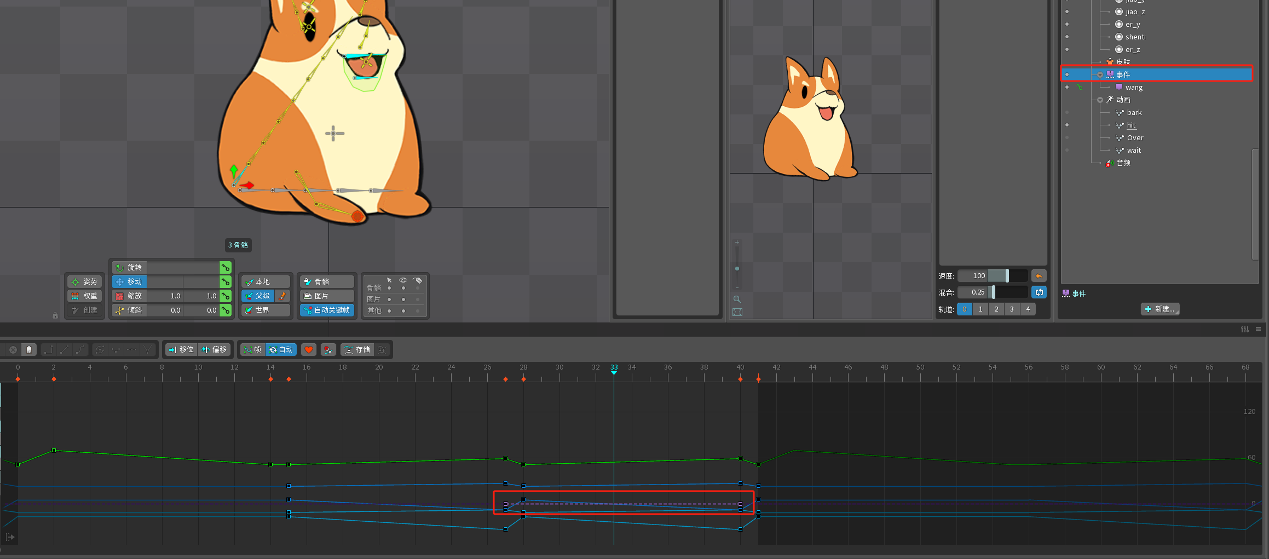The width and height of the screenshot is (1269, 559).
Task: Switch to track 4
Action: click(x=1028, y=309)
